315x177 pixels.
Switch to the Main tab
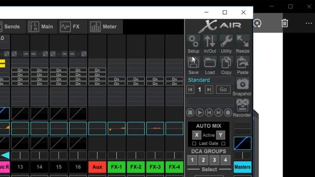click(x=41, y=27)
